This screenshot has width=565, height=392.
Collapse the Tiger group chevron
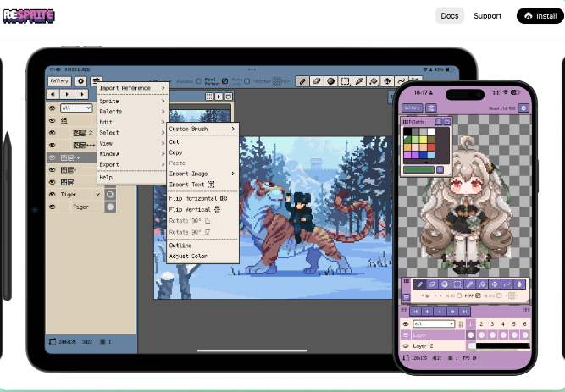click(97, 194)
